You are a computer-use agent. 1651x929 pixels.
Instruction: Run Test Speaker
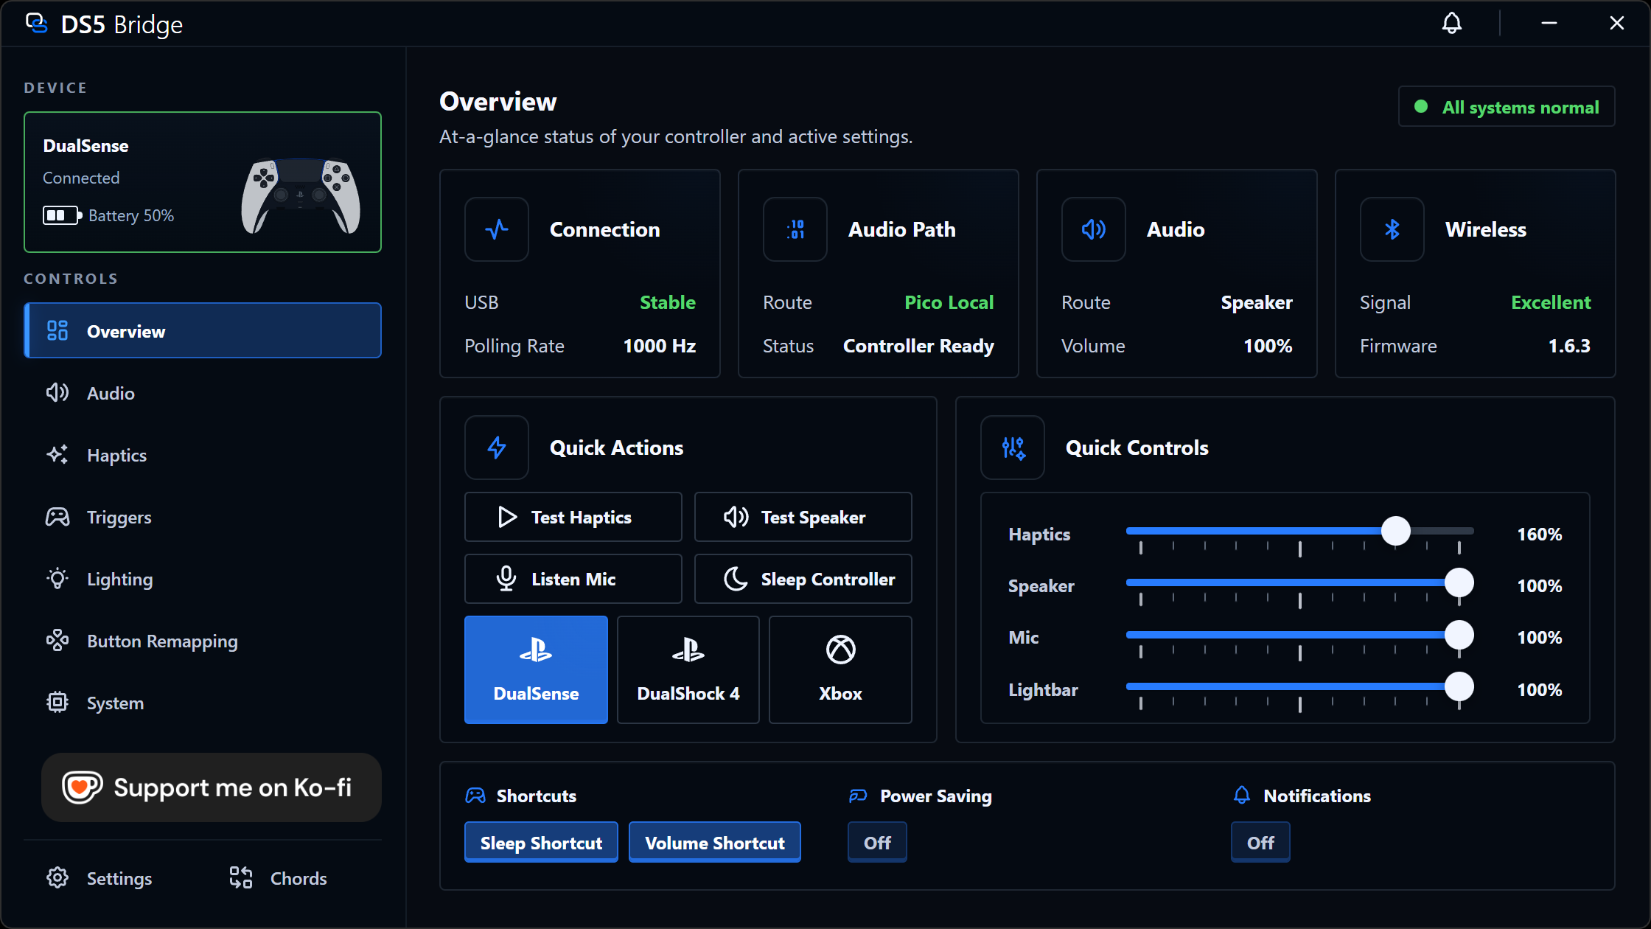(x=803, y=517)
